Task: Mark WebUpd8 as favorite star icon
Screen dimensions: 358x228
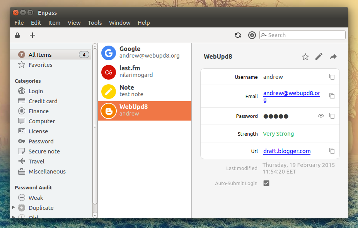Action: pos(305,56)
